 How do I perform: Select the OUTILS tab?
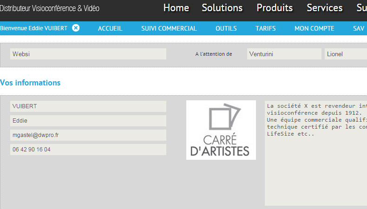tap(226, 28)
